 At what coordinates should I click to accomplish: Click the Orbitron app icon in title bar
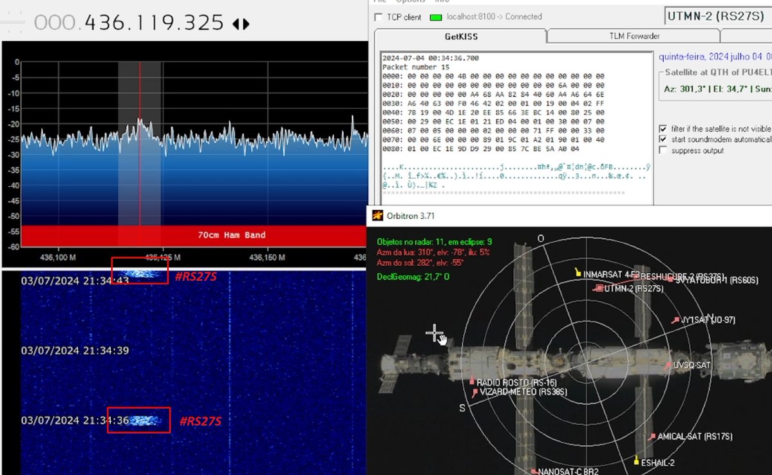click(x=375, y=216)
